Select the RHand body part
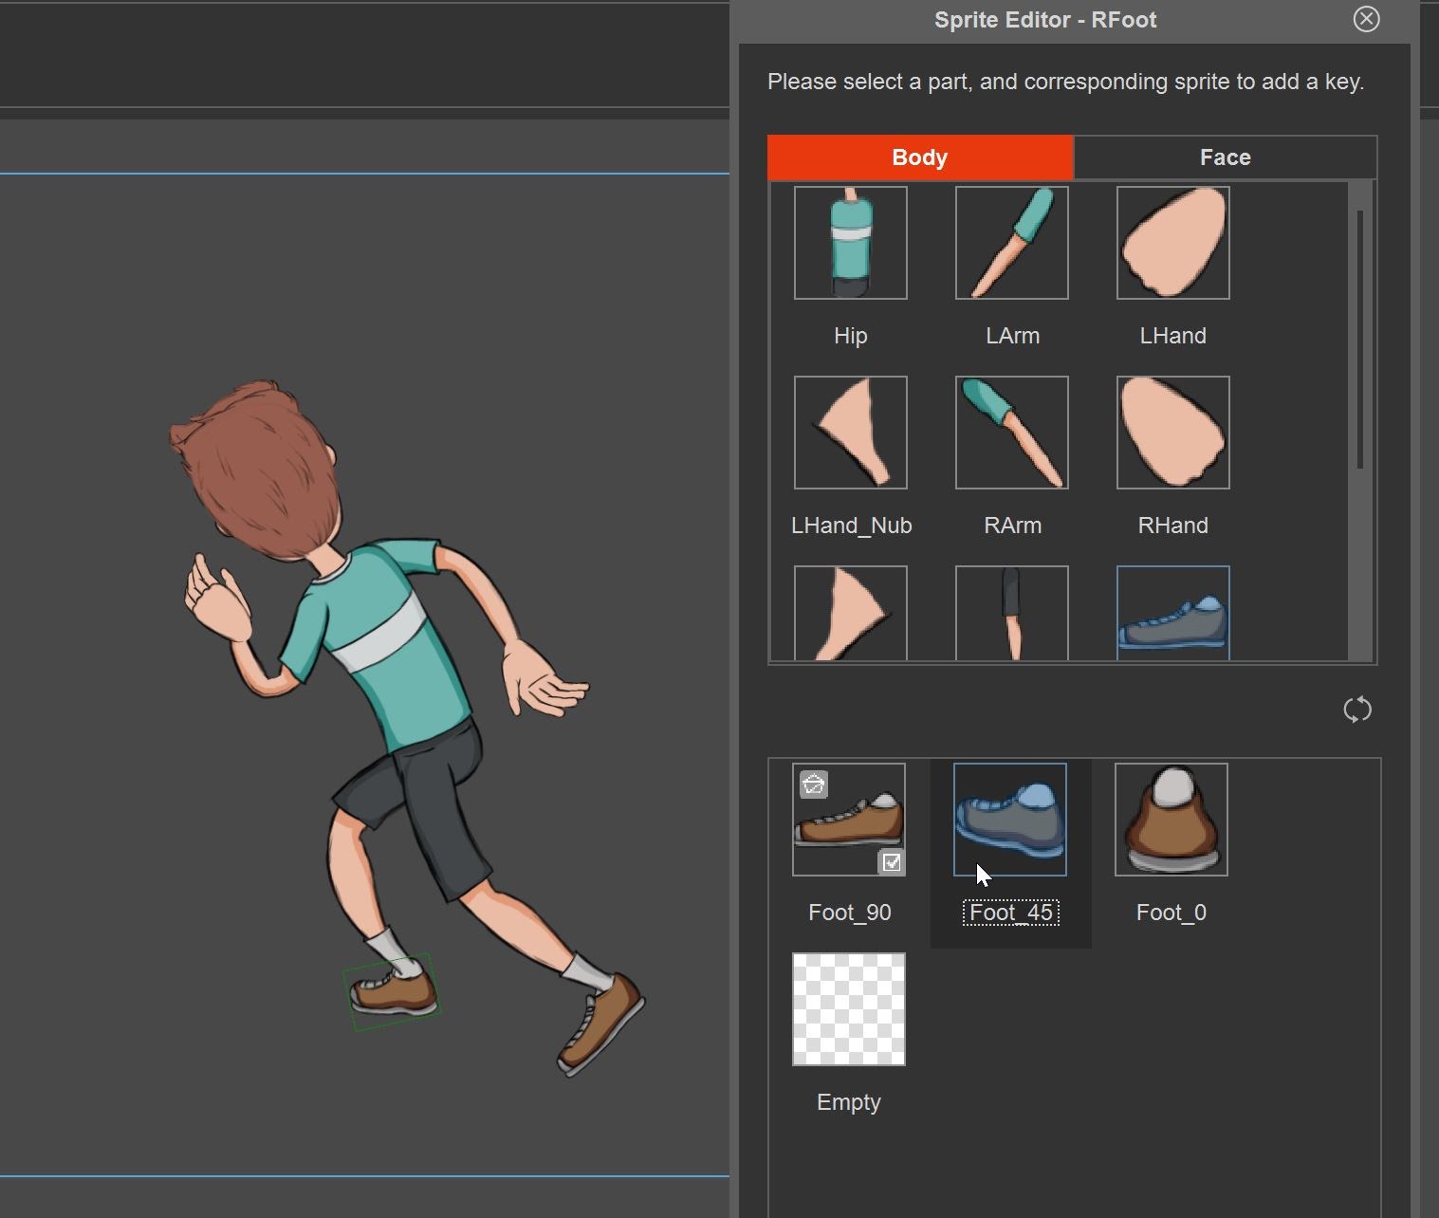1439x1218 pixels. tap(1172, 433)
